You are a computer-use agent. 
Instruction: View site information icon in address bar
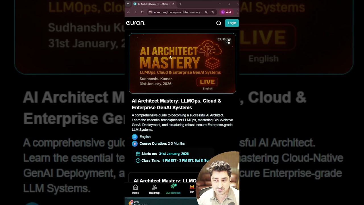(x=150, y=12)
